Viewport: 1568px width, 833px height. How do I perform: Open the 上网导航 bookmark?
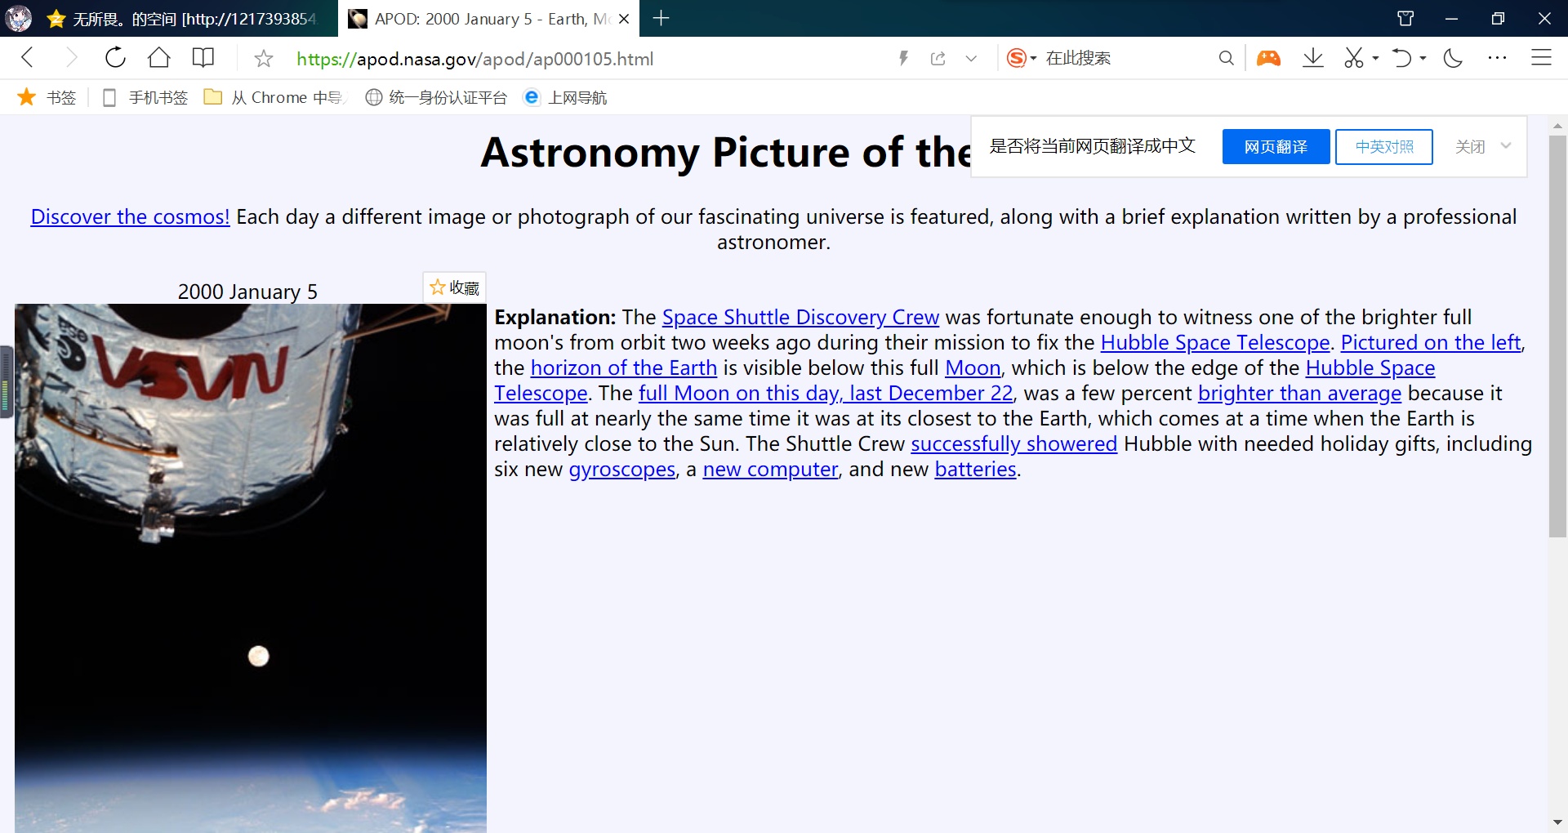pyautogui.click(x=565, y=97)
